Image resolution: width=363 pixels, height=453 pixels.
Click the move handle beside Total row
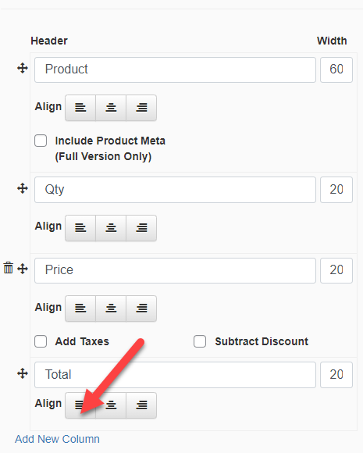(x=23, y=373)
